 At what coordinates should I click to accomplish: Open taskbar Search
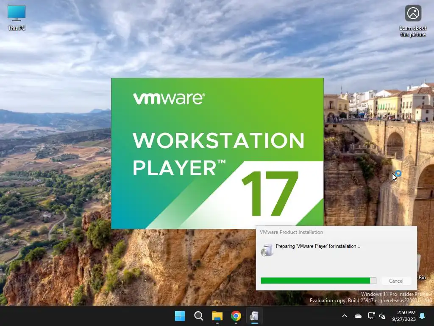199,316
